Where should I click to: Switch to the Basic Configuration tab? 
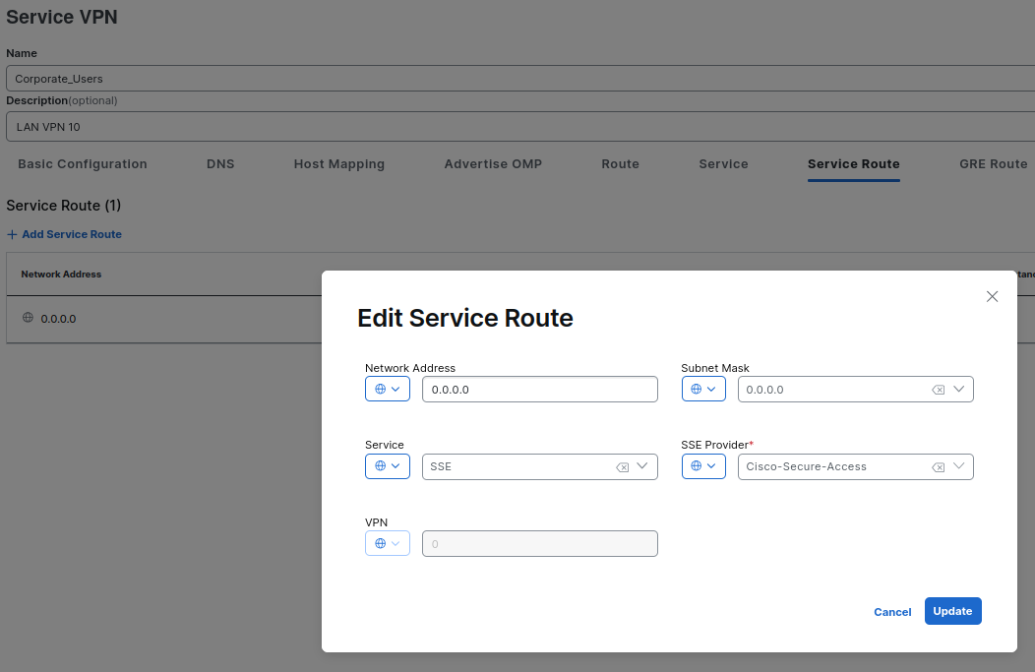83,164
